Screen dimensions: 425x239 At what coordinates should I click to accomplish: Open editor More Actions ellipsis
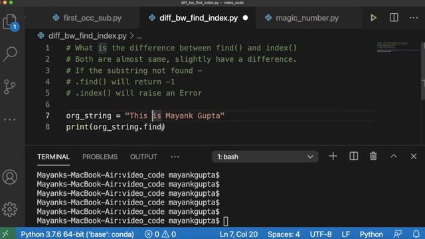point(414,18)
